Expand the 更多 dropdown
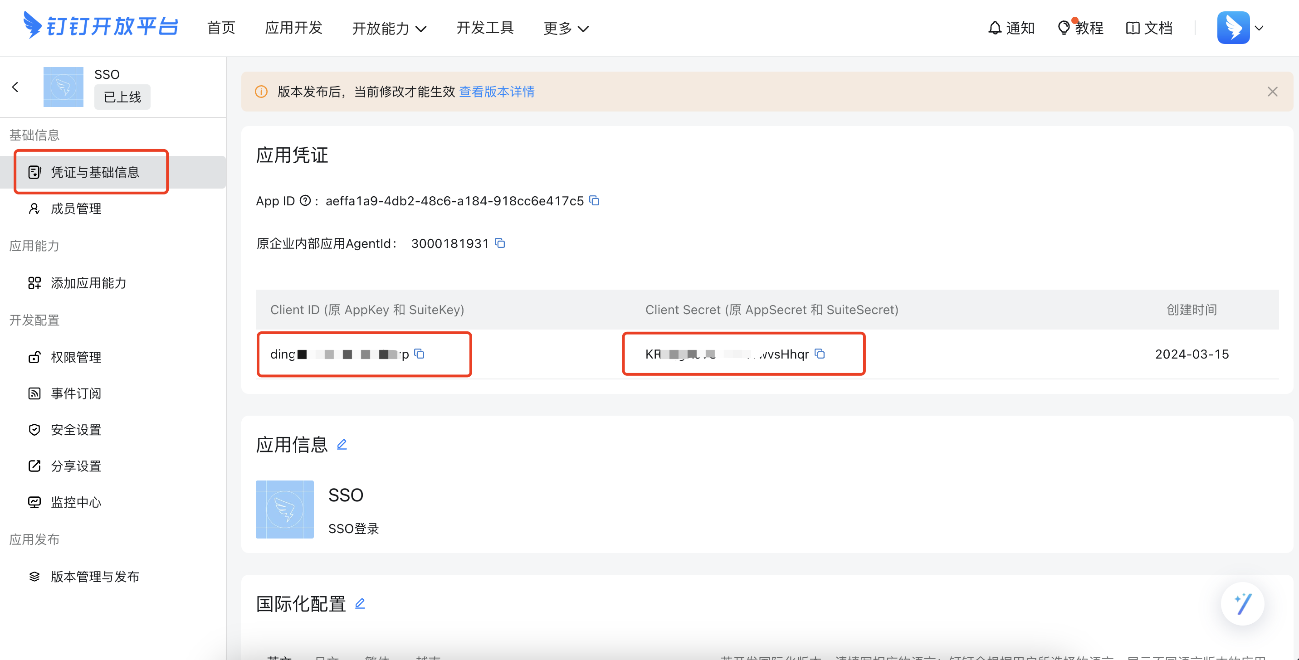Screen dimensions: 1299x660 566,28
